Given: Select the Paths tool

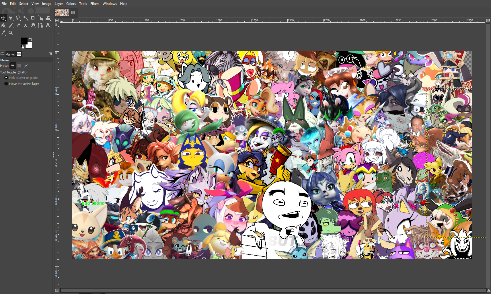Looking at the screenshot, I should coord(40,25).
